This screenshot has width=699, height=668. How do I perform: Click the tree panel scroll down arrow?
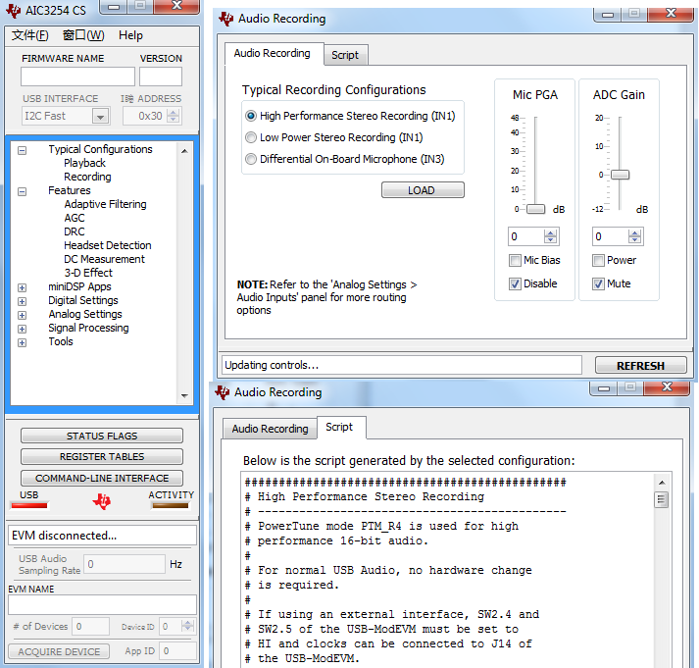pos(184,395)
